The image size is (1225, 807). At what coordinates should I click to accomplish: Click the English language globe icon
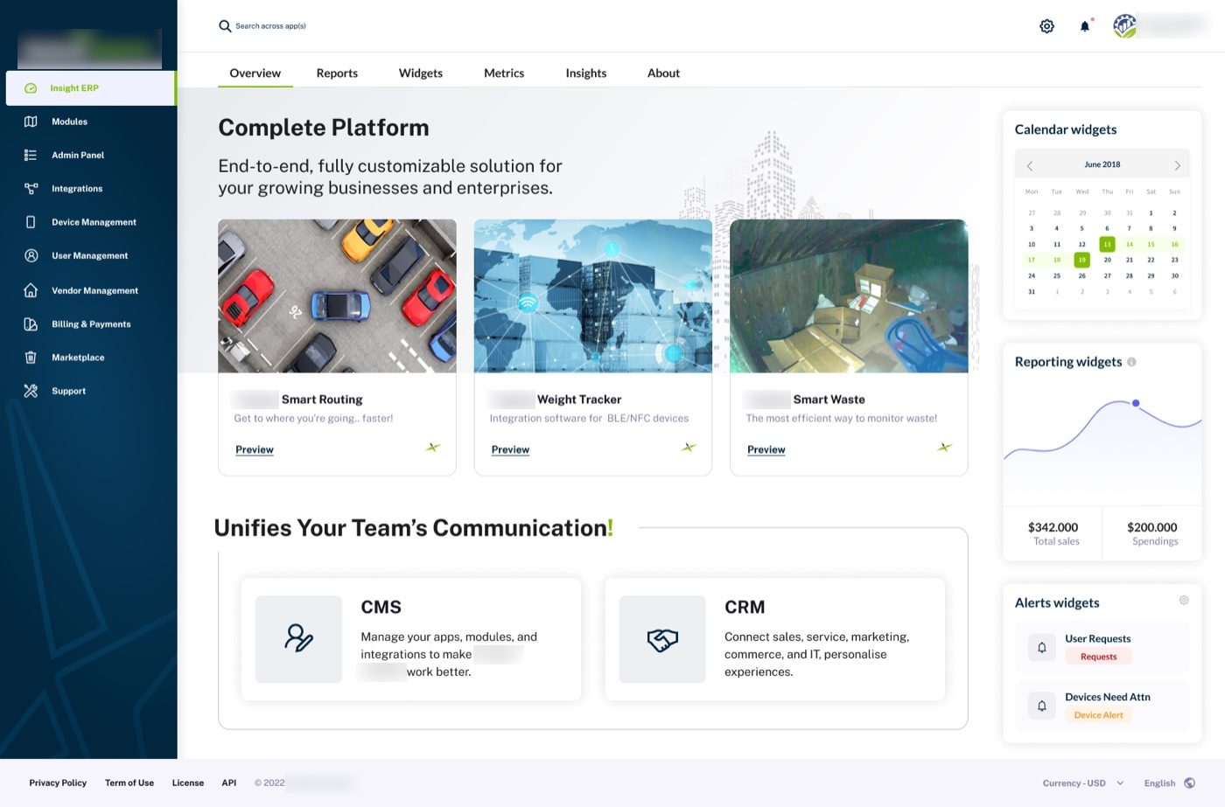click(x=1189, y=783)
